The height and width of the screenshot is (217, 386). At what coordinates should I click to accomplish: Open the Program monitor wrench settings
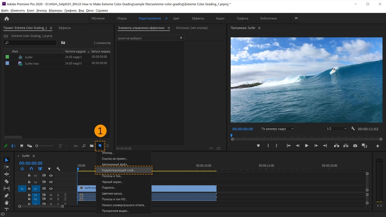tap(353, 129)
